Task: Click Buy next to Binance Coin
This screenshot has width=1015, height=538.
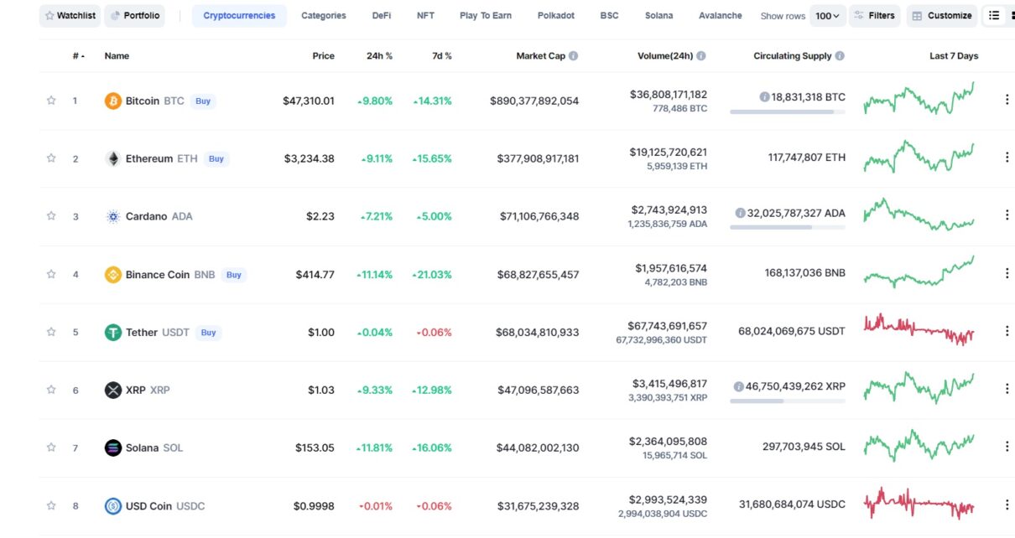Action: (234, 275)
